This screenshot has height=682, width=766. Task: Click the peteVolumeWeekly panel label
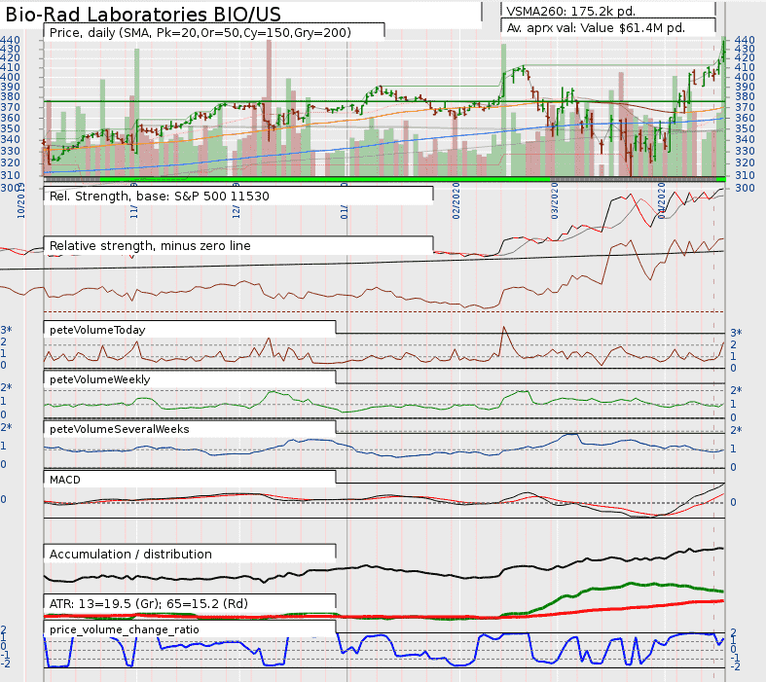click(x=99, y=379)
